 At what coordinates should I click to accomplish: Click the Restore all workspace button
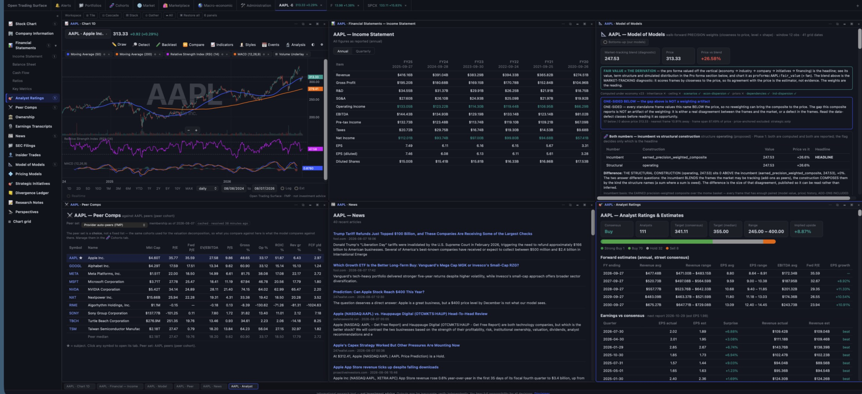pos(190,15)
